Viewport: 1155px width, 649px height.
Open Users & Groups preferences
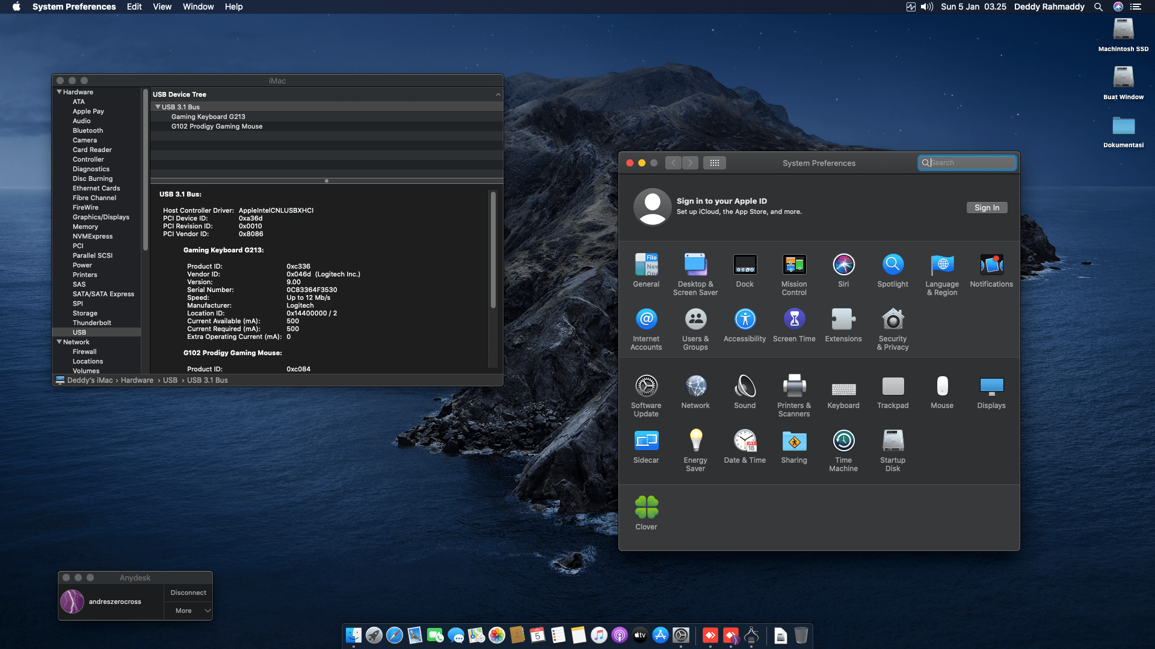pyautogui.click(x=695, y=329)
